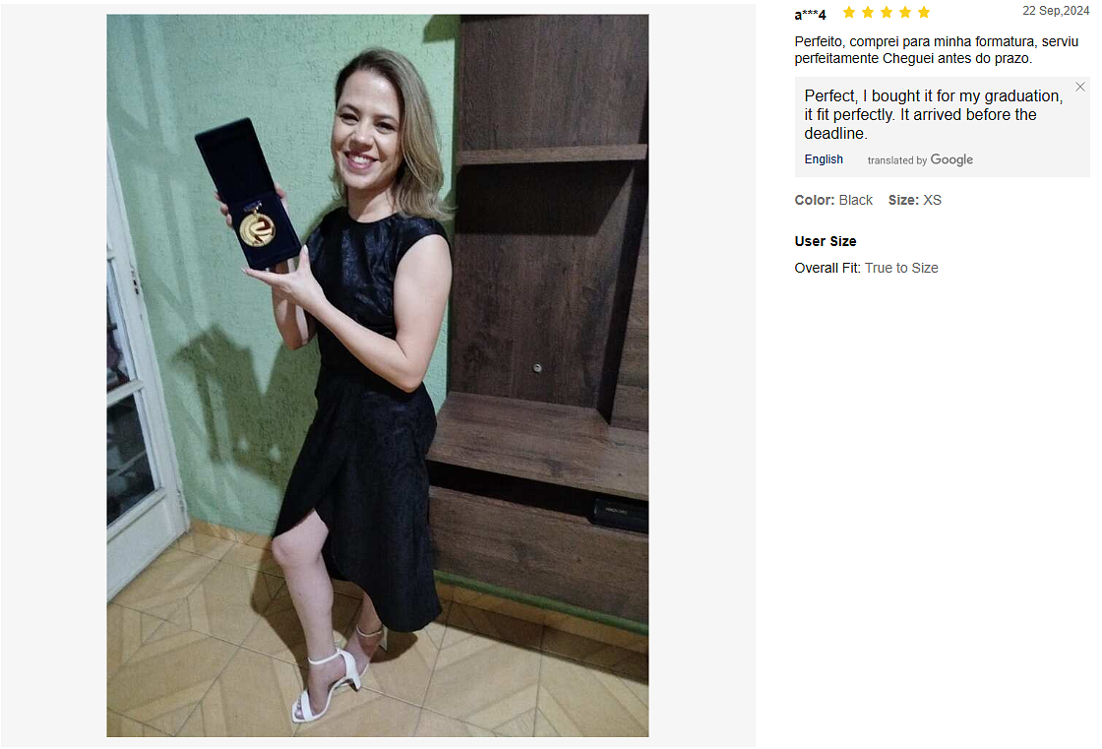The image size is (1102, 749).
Task: Click the second rating star
Action: [x=868, y=13]
